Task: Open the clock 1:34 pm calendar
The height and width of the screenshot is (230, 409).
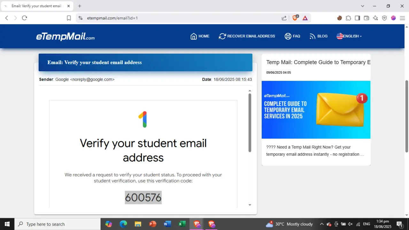Action: coord(383,224)
